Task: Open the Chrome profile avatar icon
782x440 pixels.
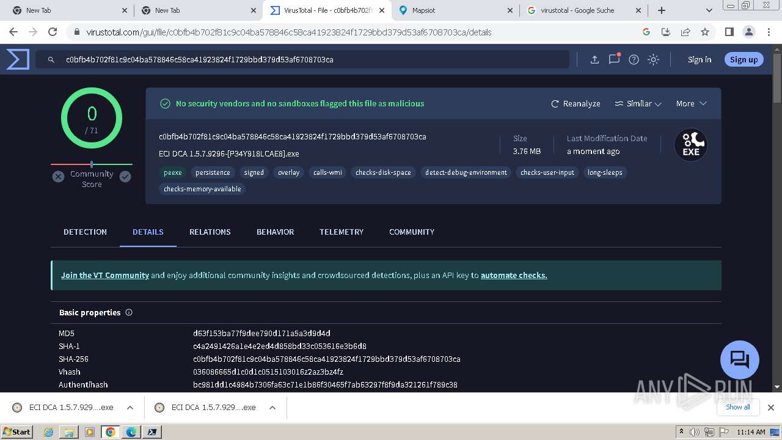Action: click(748, 32)
